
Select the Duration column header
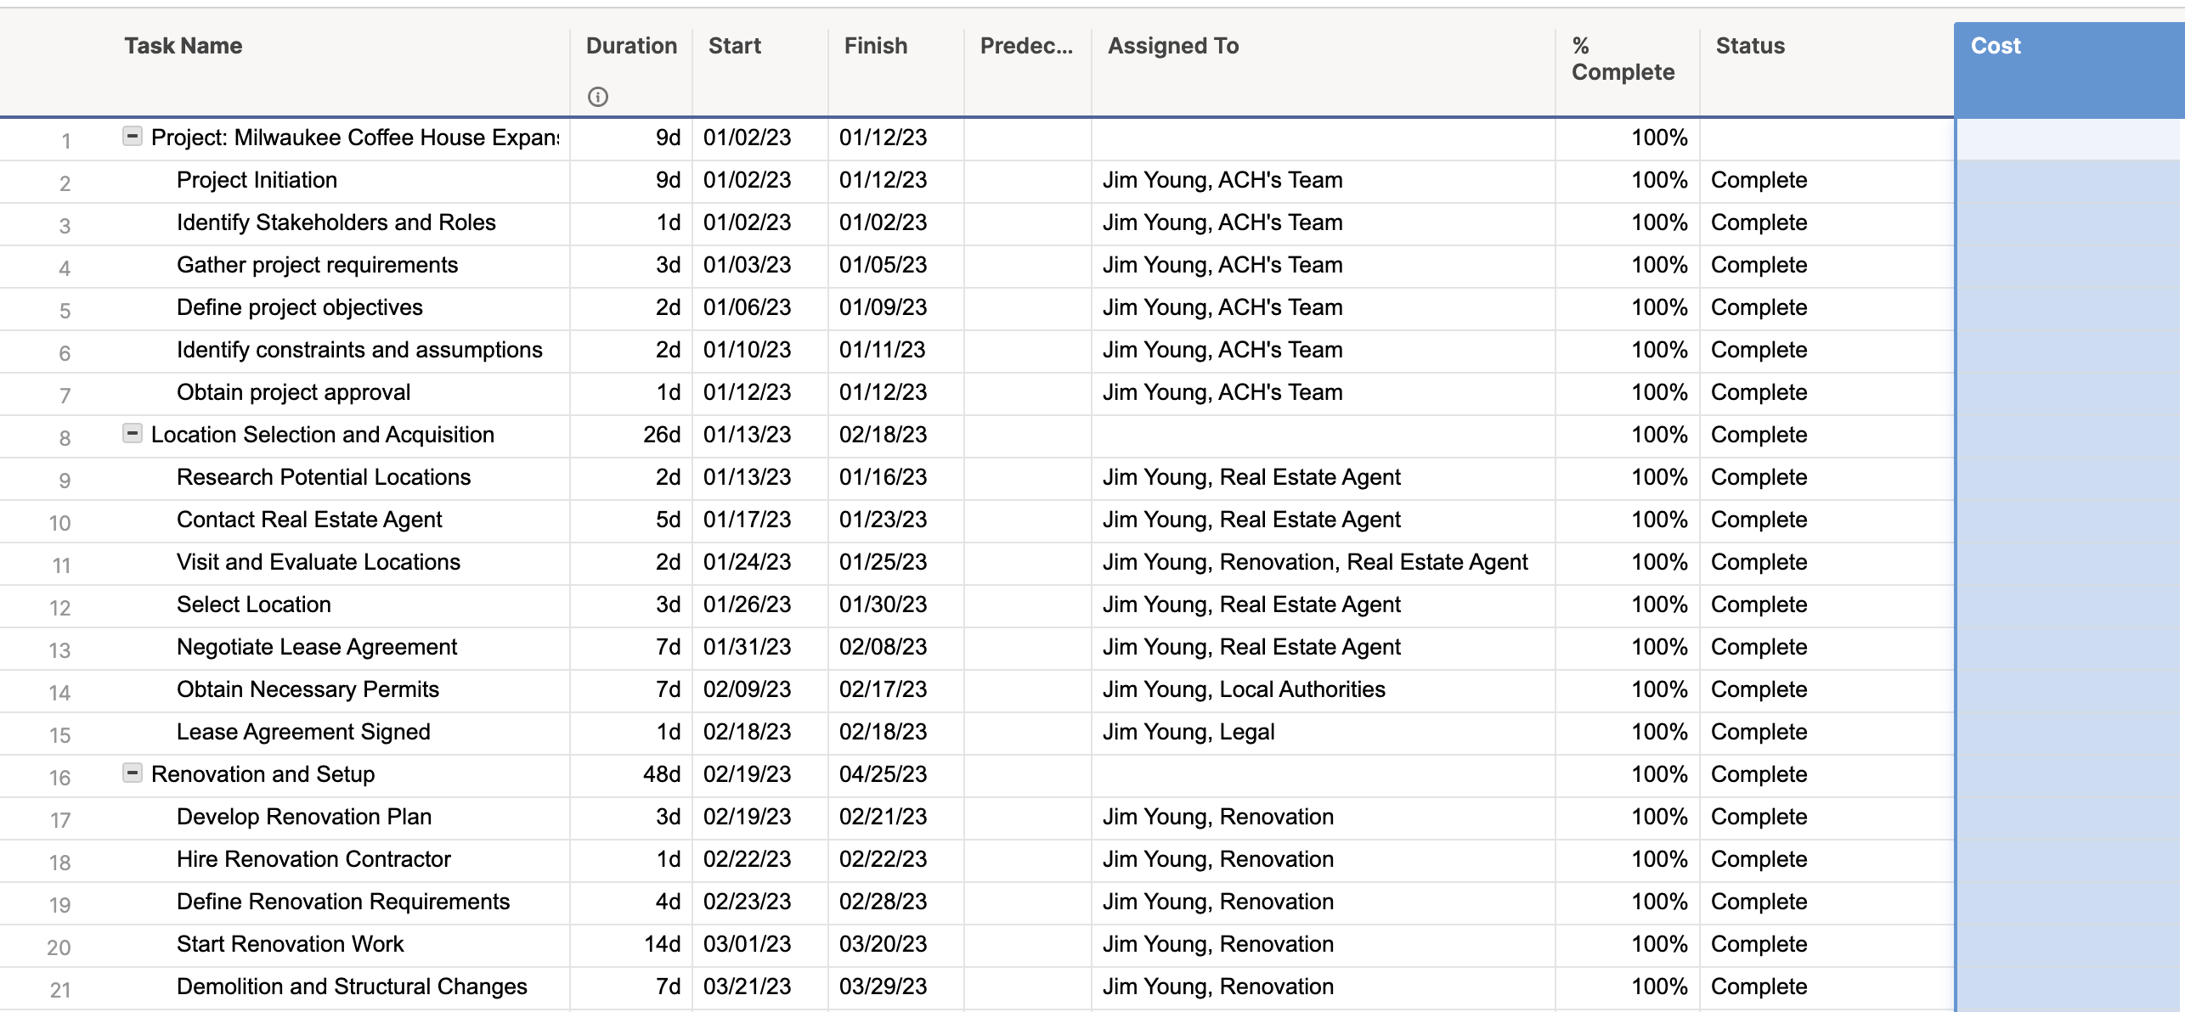tap(630, 46)
